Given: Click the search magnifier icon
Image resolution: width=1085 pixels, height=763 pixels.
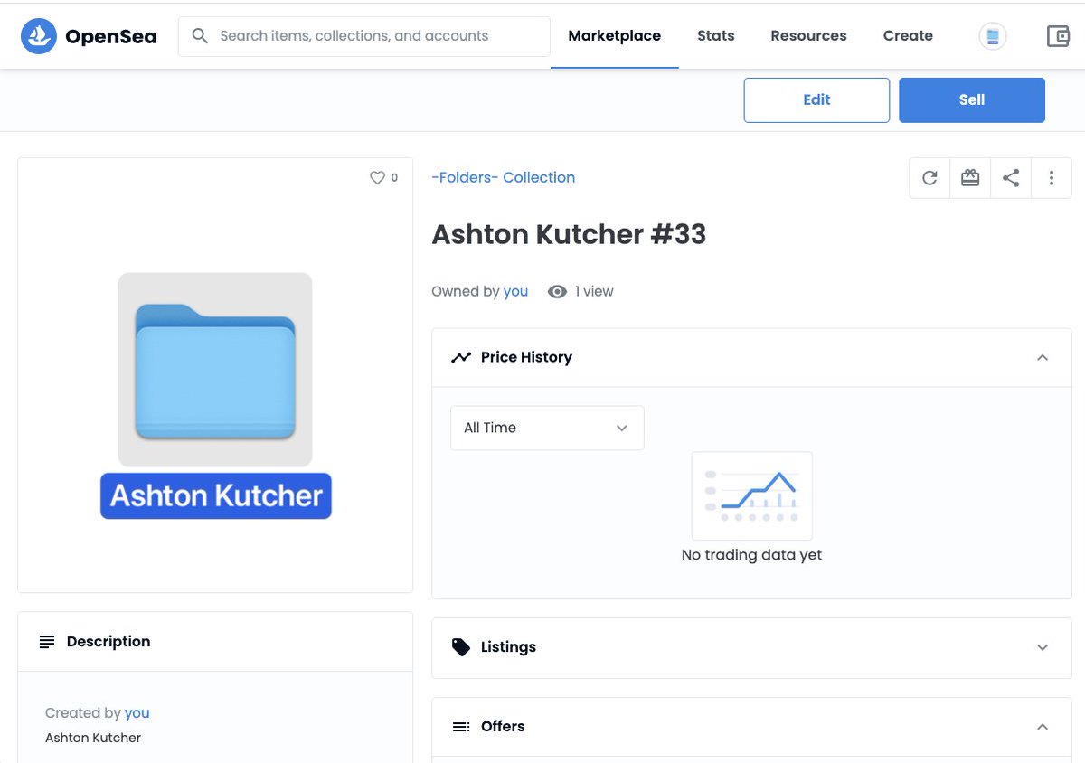Looking at the screenshot, I should click(x=200, y=36).
